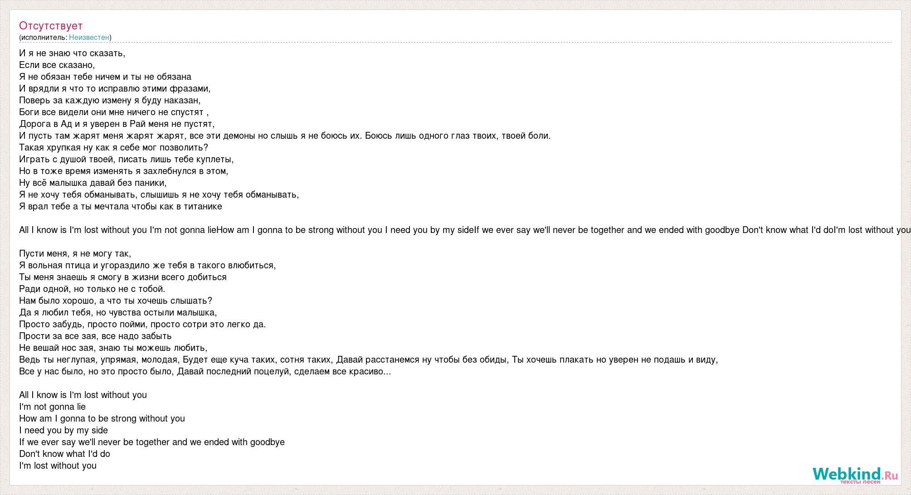
Task: Click the lyric 'I'm not gonna lie'
Action: point(52,407)
